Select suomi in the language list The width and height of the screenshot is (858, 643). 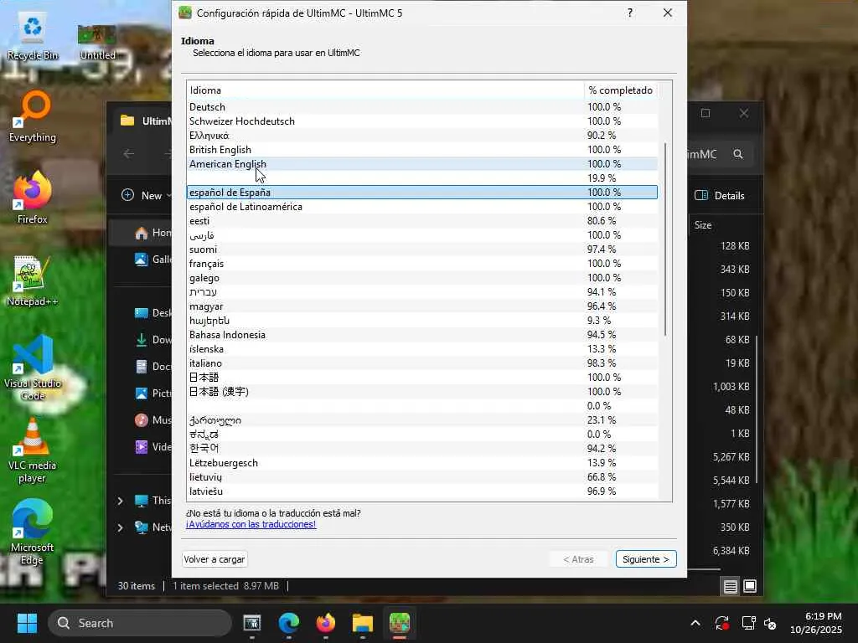click(x=422, y=249)
